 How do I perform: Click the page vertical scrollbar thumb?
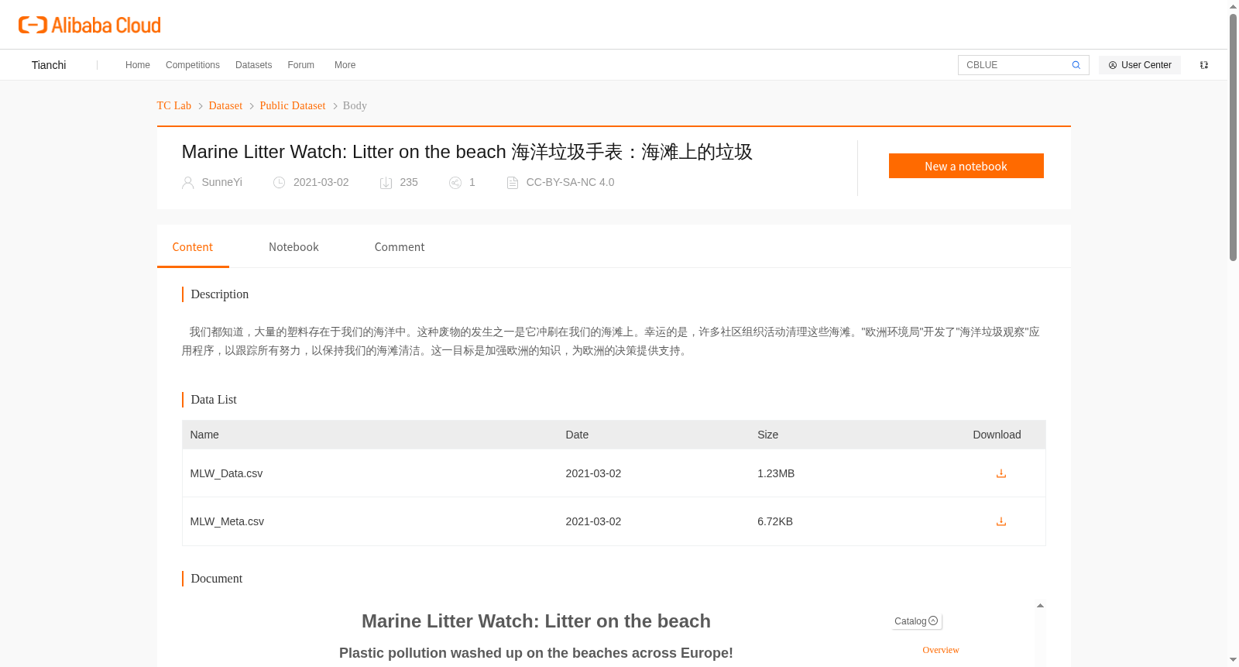coord(1234,137)
